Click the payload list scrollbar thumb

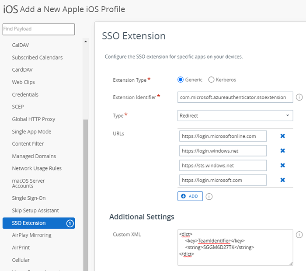point(86,195)
